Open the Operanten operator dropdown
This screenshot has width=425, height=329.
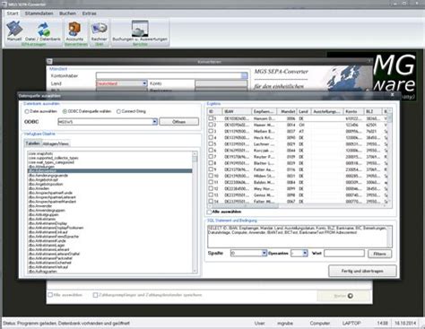click(305, 253)
